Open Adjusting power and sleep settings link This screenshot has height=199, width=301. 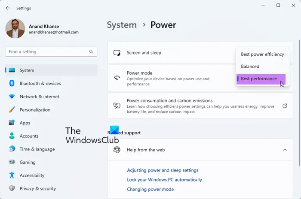tap(163, 170)
